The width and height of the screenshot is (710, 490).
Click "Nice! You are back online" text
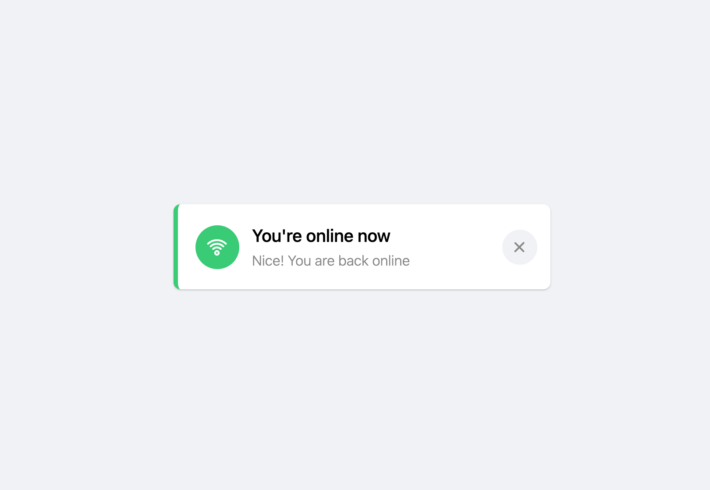tap(331, 261)
